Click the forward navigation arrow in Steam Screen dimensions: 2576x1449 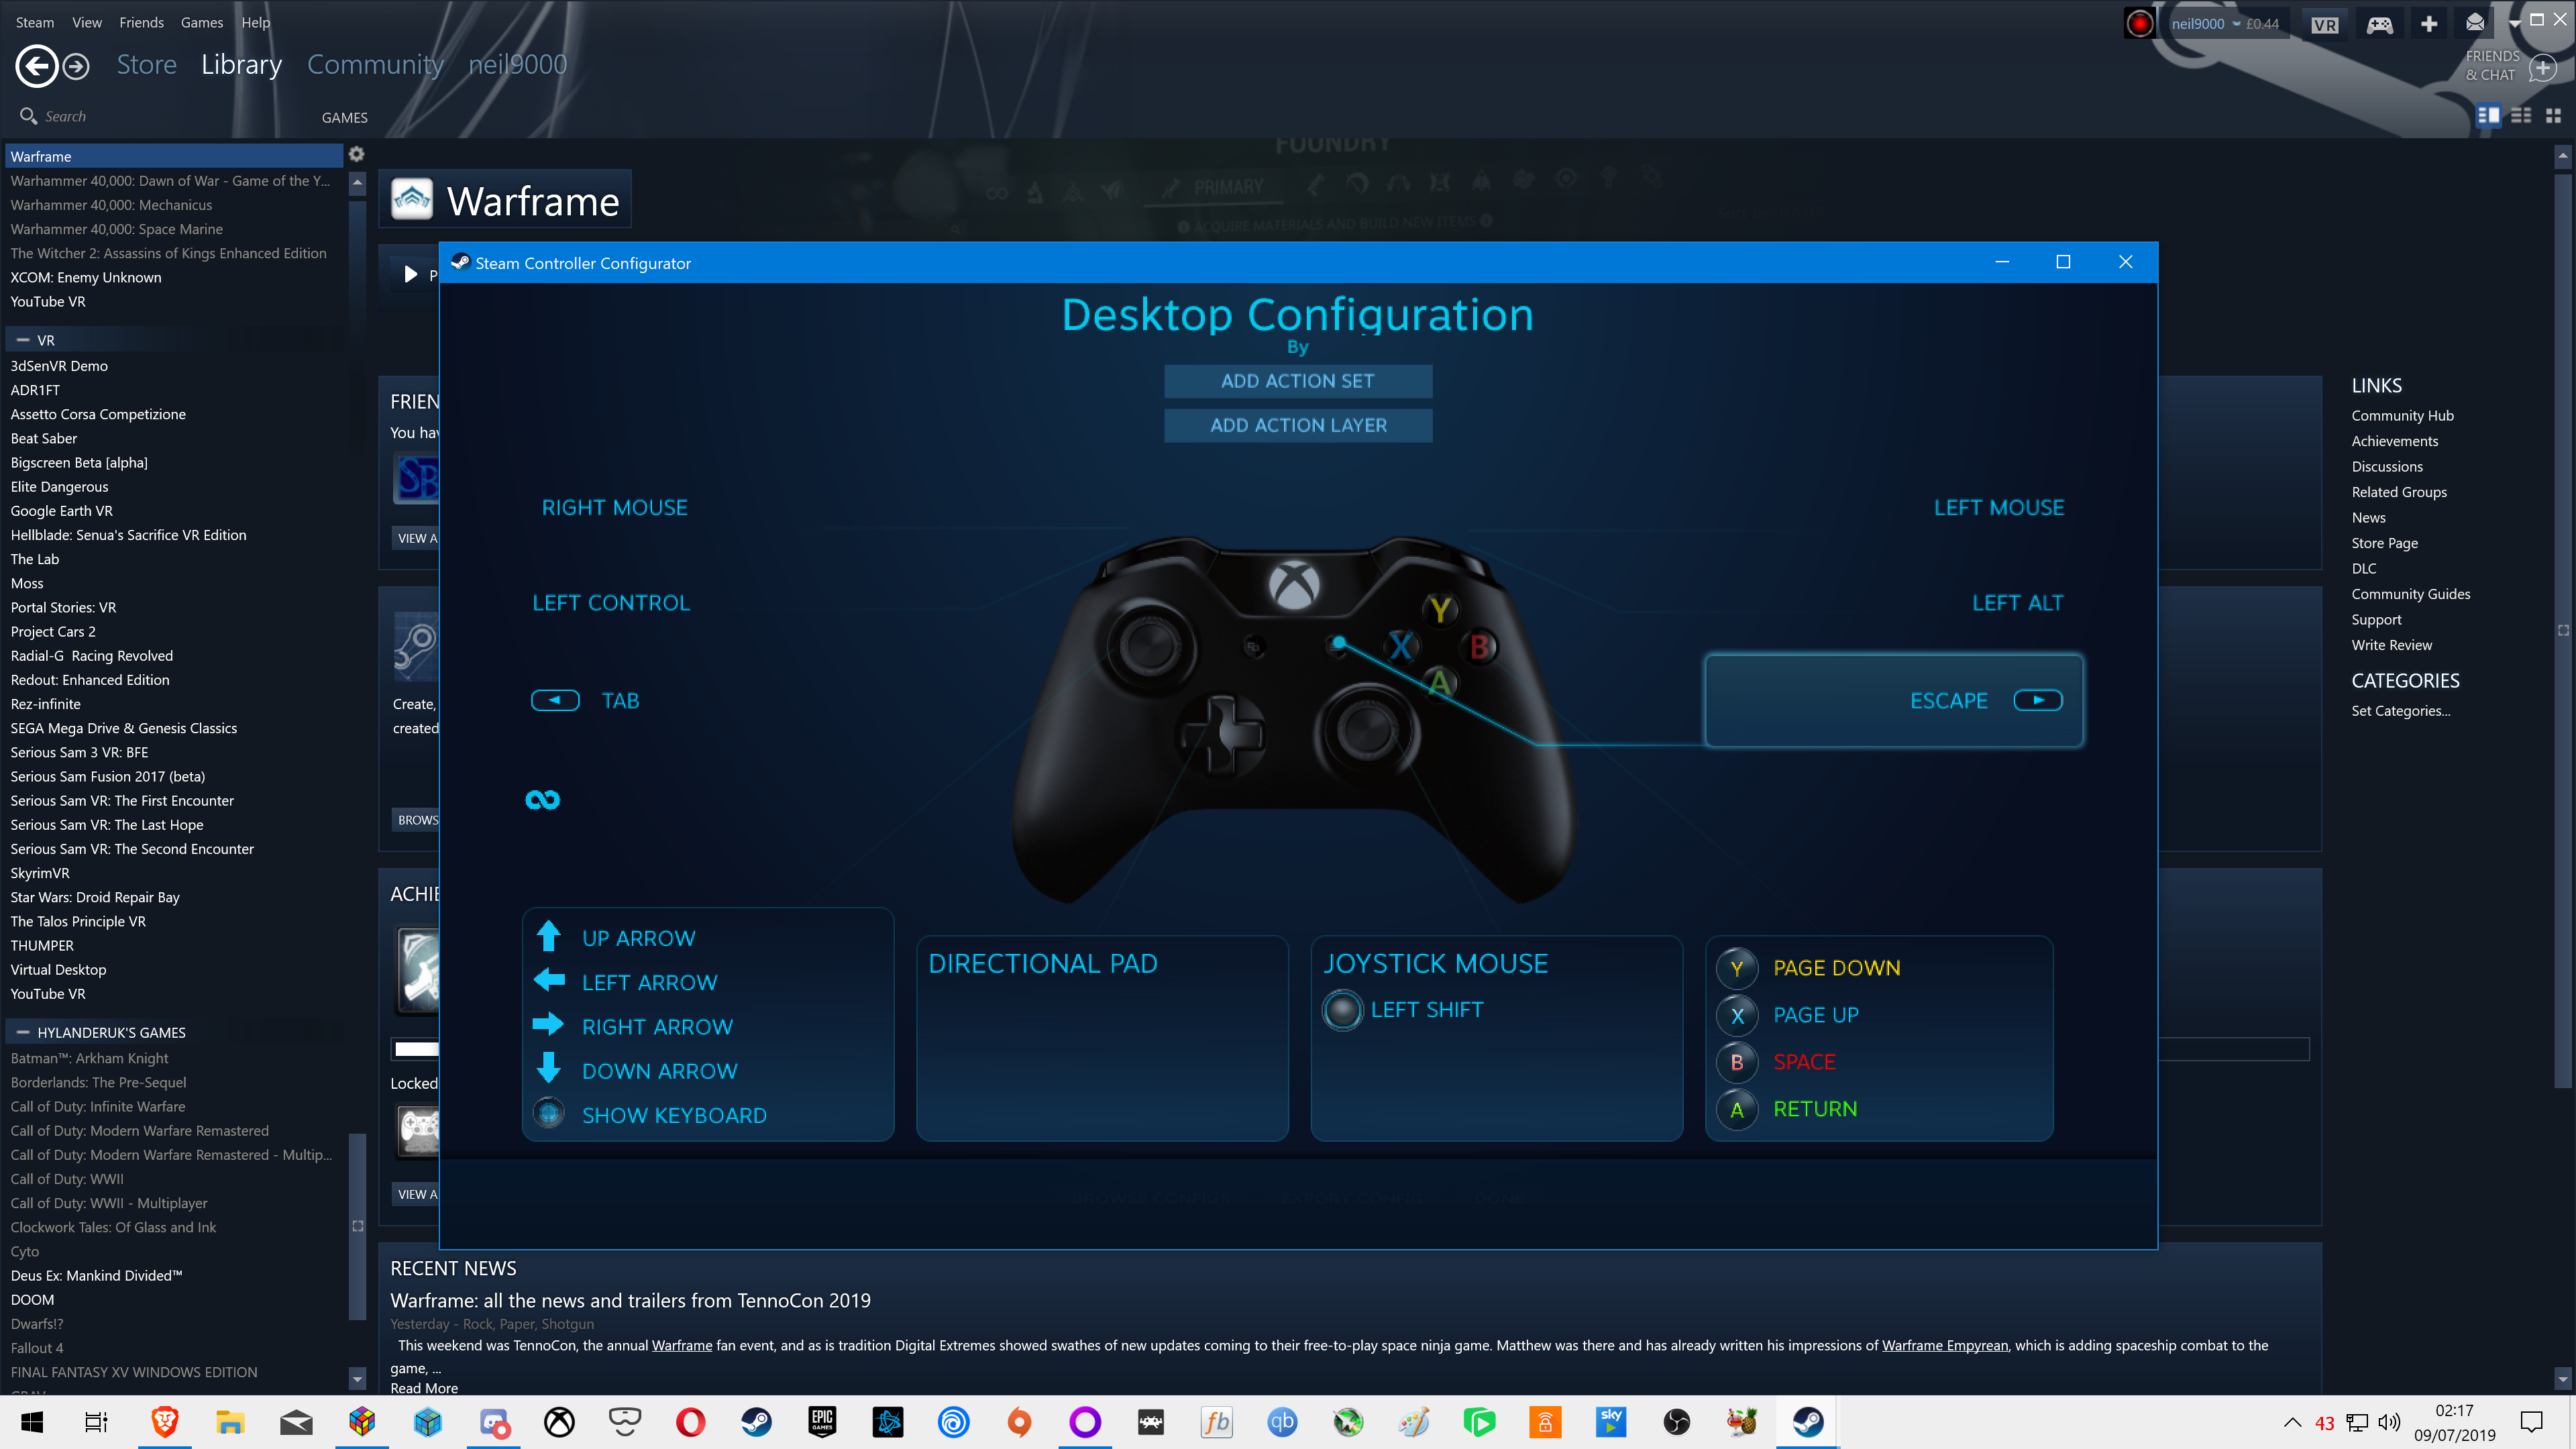(x=76, y=66)
